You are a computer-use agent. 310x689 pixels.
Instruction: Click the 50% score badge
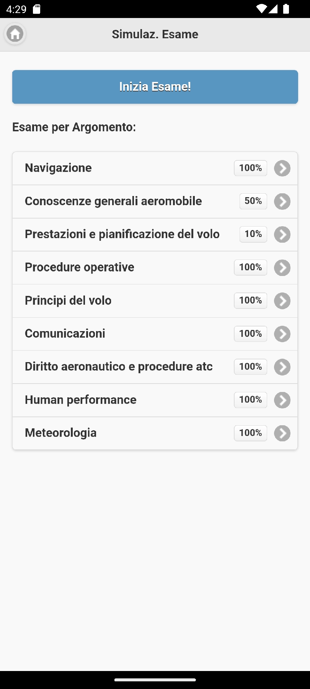click(253, 201)
